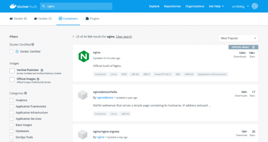Focus the search field containing nginx
Image resolution: width=268 pixels, height=142 pixels.
tap(76, 6)
